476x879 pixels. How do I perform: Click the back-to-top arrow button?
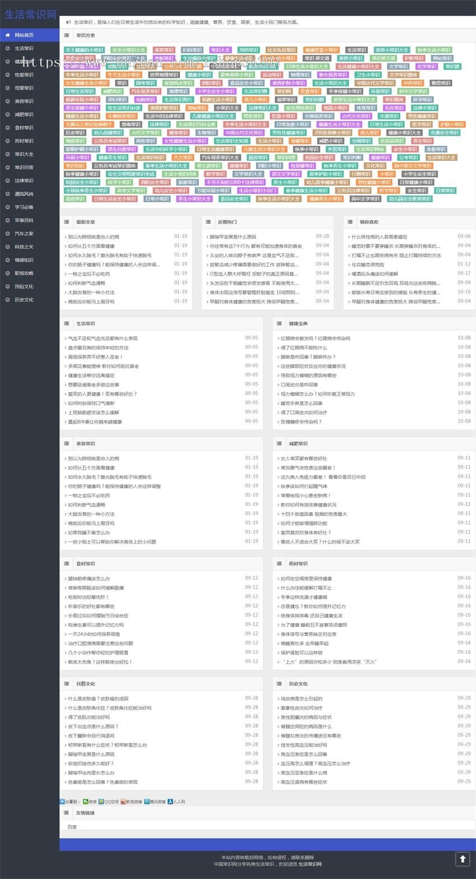pos(462,859)
